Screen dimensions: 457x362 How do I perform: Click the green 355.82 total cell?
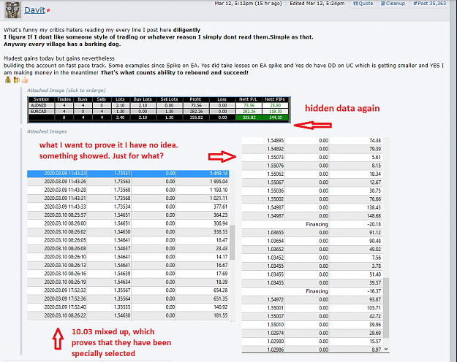tap(249, 118)
